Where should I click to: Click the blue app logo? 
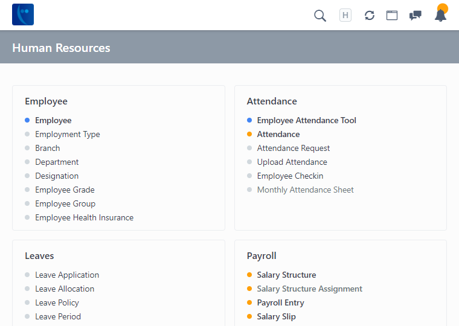point(23,14)
